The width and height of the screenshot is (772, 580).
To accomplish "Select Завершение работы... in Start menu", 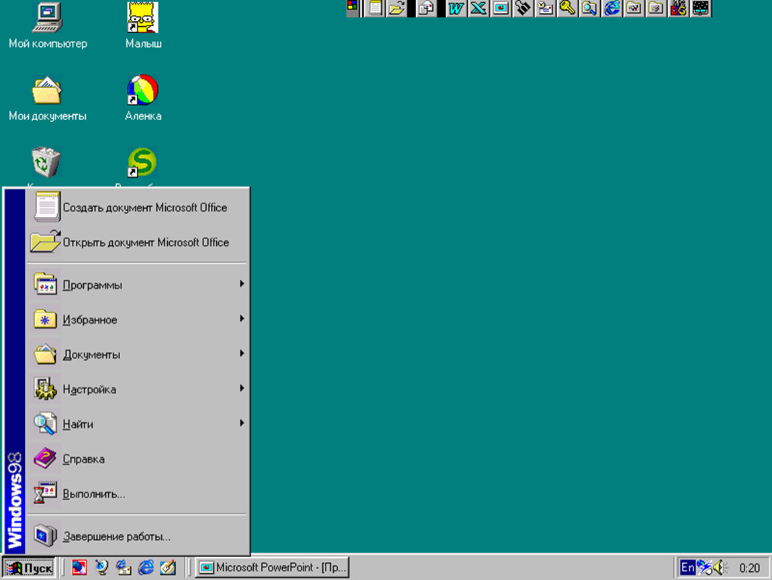I will (x=138, y=536).
